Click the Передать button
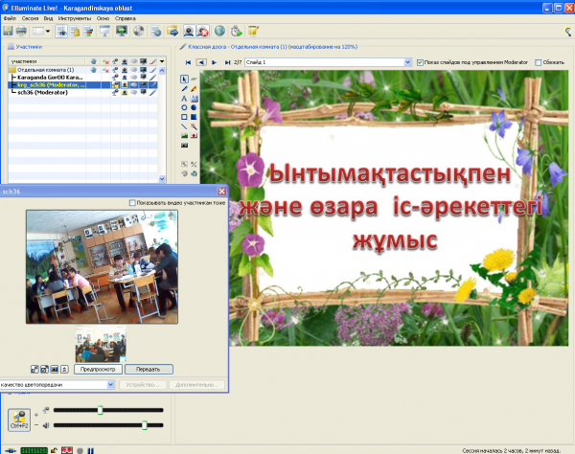 pos(149,368)
